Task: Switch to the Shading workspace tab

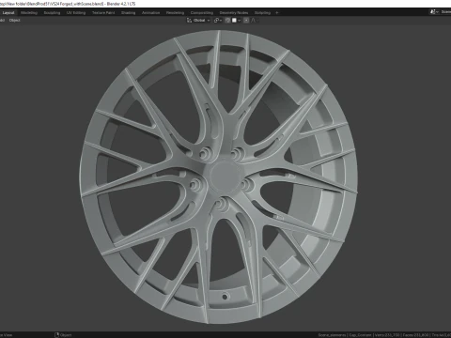Action: pyautogui.click(x=129, y=13)
